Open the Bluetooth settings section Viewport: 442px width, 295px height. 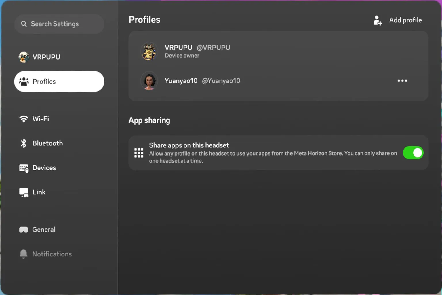pyautogui.click(x=59, y=143)
